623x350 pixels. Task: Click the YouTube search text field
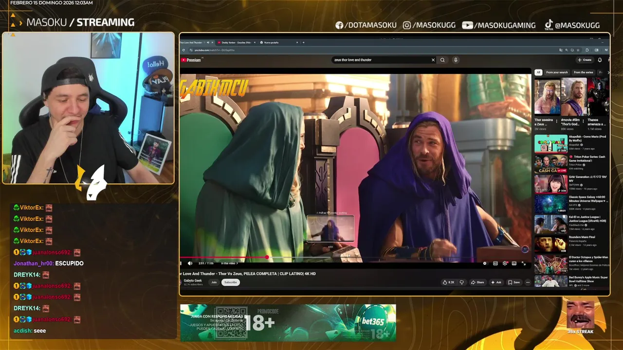[381, 60]
